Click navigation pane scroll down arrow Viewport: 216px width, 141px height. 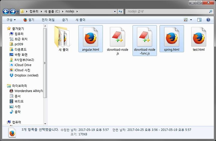(45, 124)
